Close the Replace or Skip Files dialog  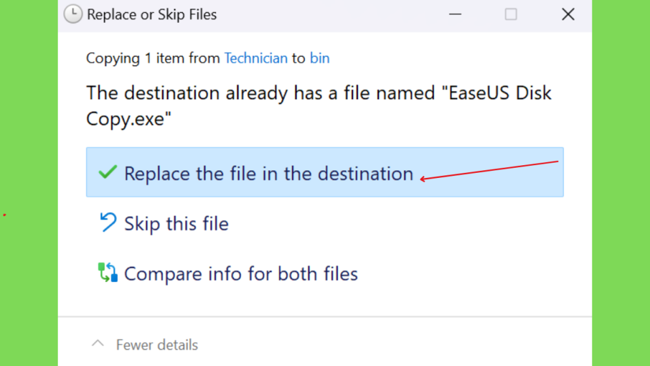click(568, 15)
